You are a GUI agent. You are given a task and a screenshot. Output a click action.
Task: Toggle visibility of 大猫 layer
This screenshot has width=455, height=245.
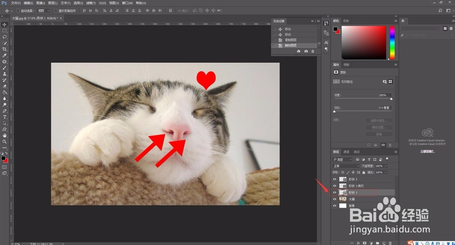coord(334,199)
